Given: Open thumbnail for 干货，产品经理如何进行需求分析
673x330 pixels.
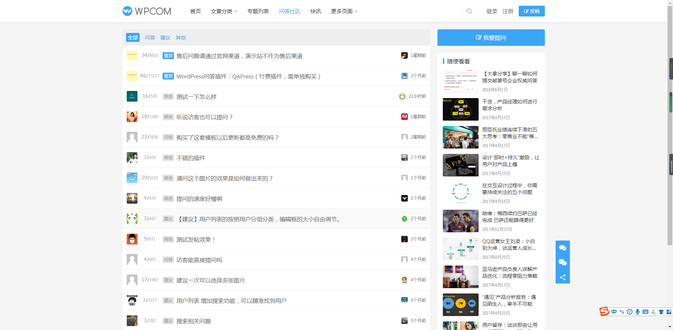Looking at the screenshot, I should pyautogui.click(x=461, y=109).
